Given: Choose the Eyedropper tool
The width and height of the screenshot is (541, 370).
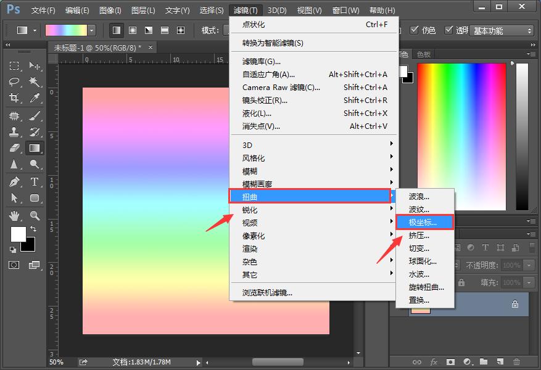Looking at the screenshot, I should click(35, 98).
